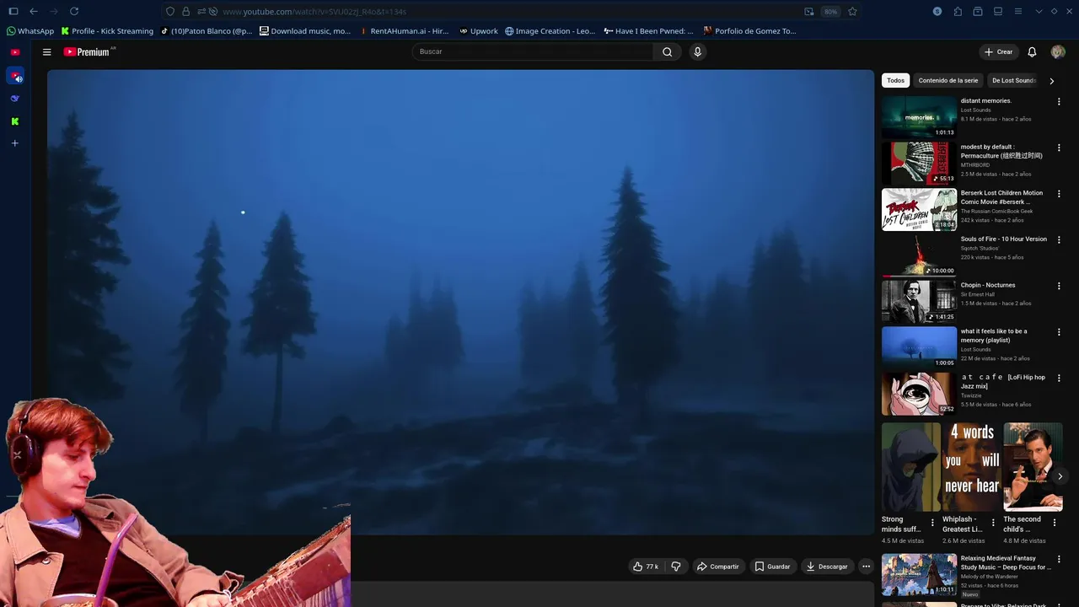This screenshot has width=1079, height=607.
Task: Open '4 words you will never hear' short
Action: 972,467
